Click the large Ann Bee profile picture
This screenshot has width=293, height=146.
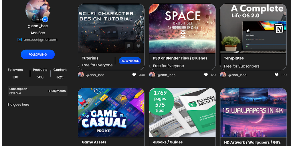pyautogui.click(x=38, y=10)
